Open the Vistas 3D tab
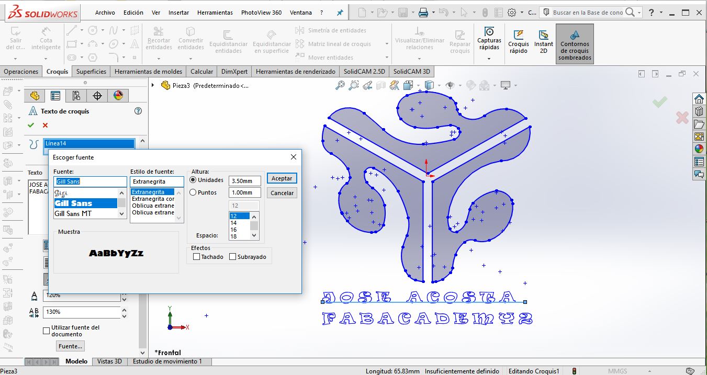707x375 pixels. (x=109, y=361)
